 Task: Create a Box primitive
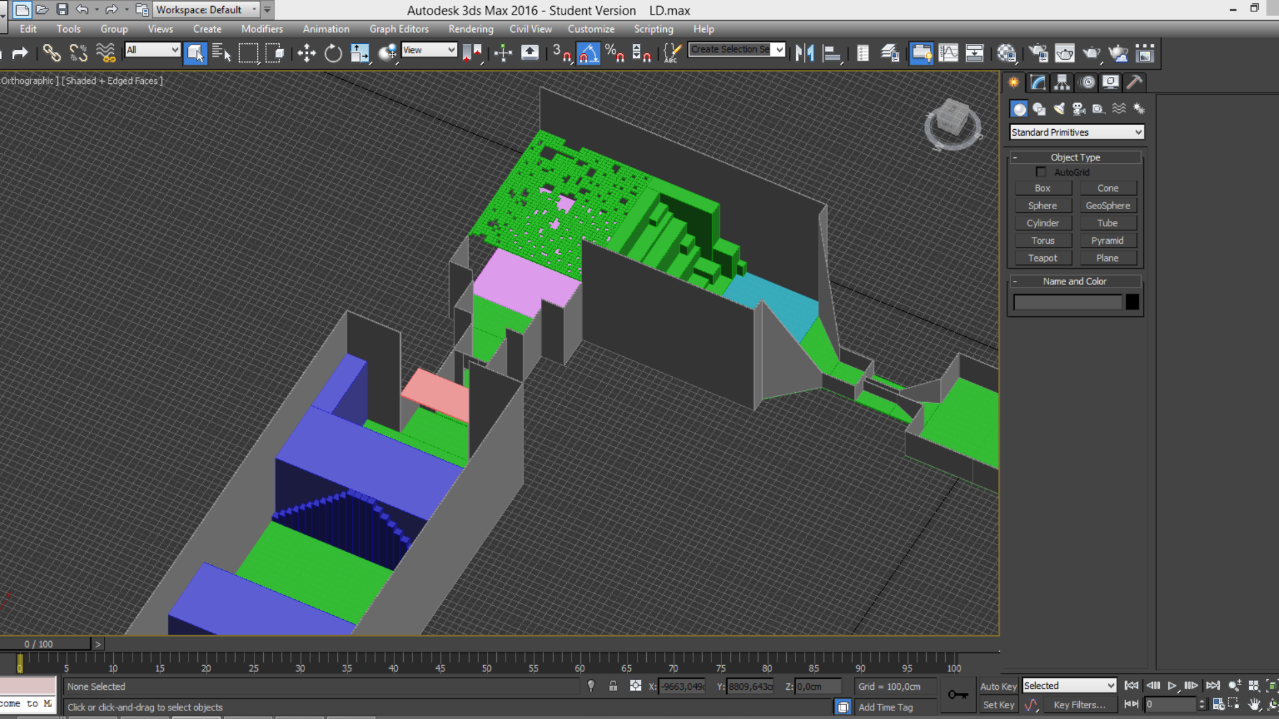(1043, 188)
